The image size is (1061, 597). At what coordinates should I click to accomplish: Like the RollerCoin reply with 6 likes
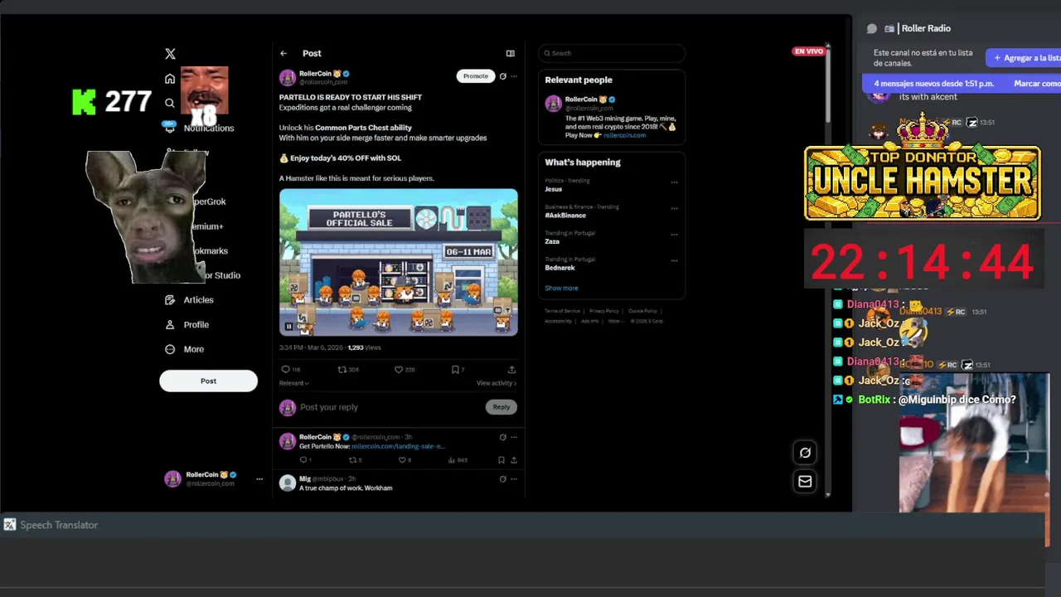405,459
